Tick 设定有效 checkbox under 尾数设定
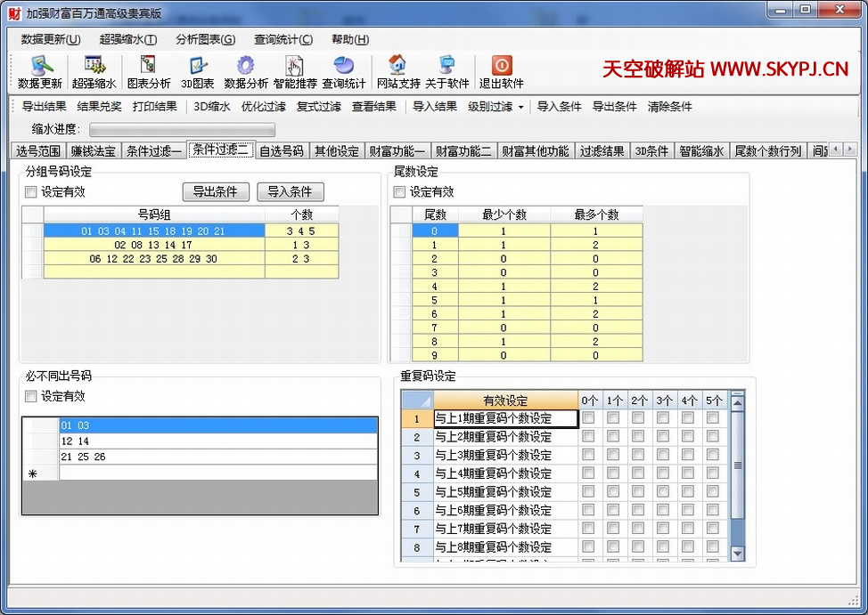Viewport: 868px width, 615px height. (400, 192)
